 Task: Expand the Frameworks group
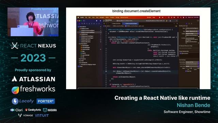79,63
